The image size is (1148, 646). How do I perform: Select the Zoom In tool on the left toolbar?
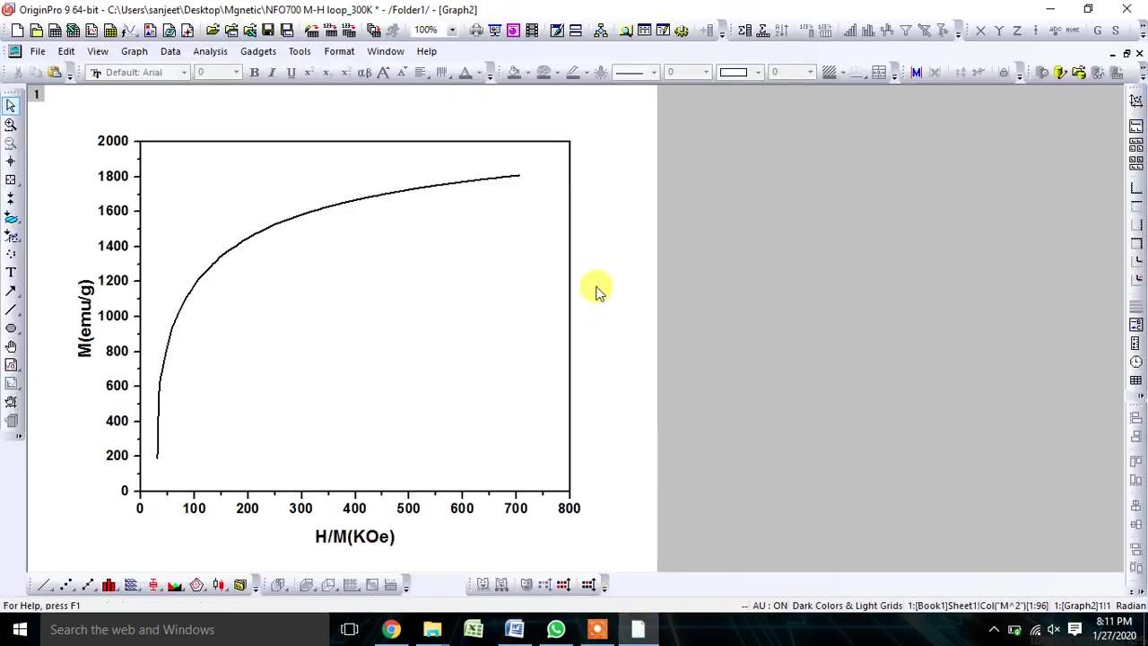pyautogui.click(x=12, y=126)
